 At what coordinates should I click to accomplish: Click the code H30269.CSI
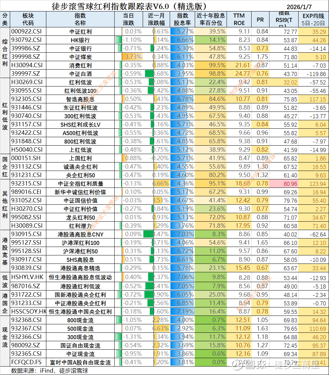click(27, 82)
